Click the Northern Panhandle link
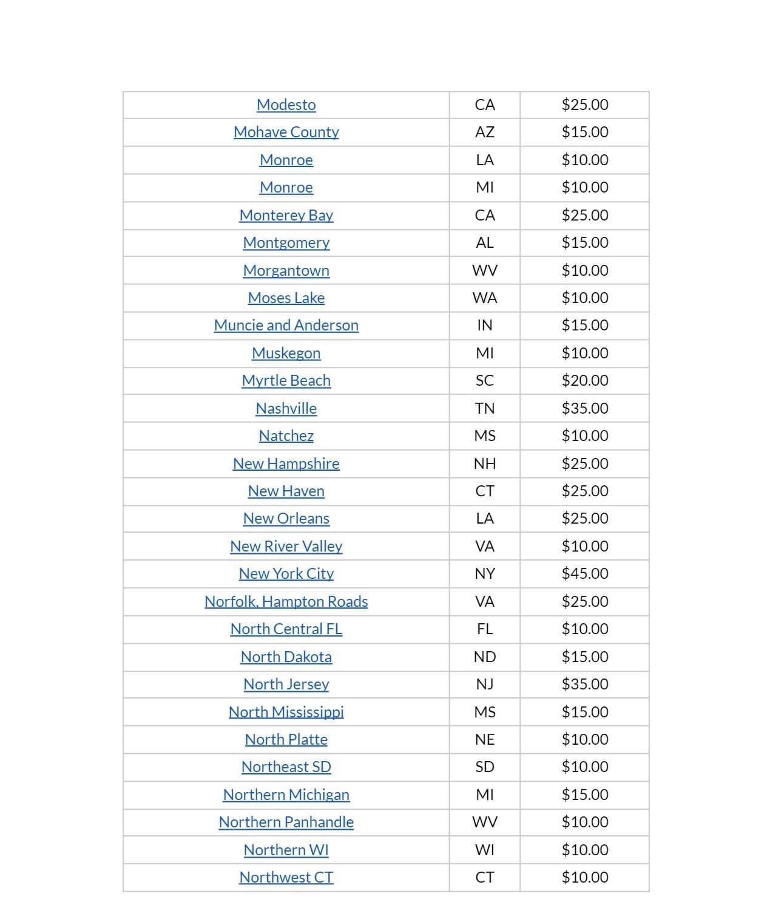This screenshot has width=767, height=916. 286,822
